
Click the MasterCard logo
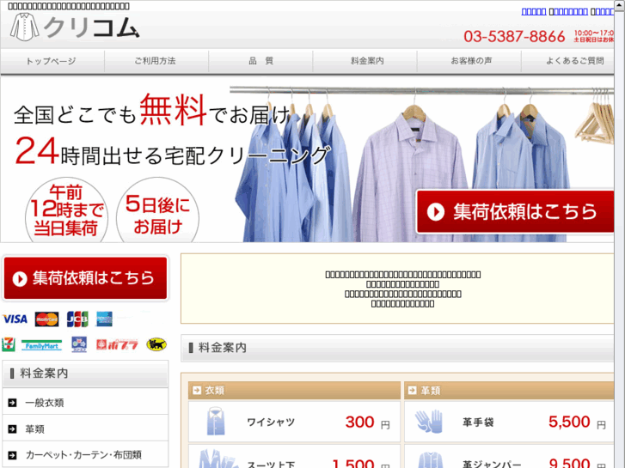46,319
